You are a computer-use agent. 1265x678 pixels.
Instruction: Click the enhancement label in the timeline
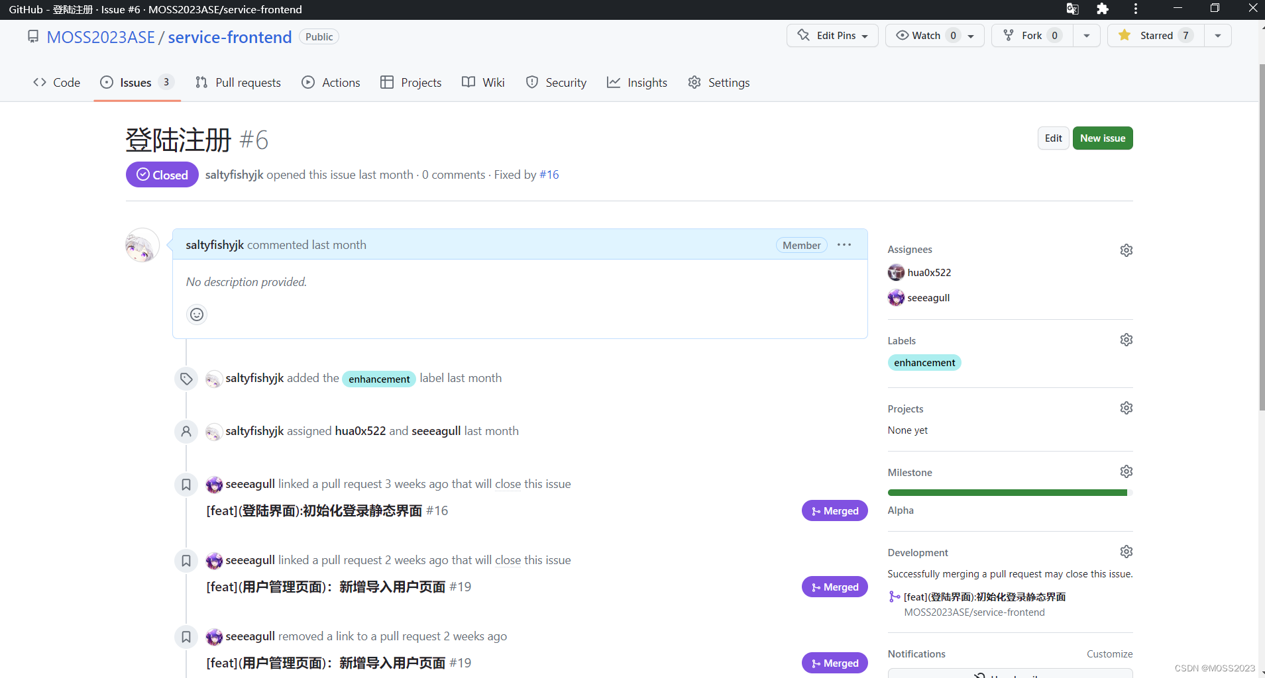coord(379,379)
